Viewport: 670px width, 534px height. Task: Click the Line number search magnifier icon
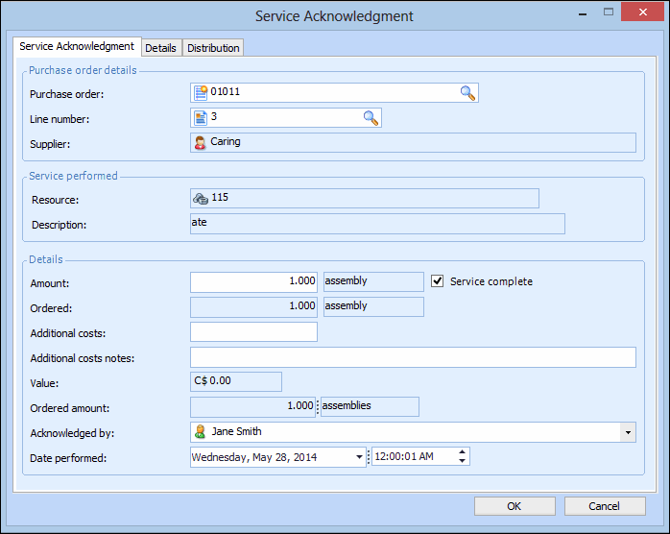pos(371,118)
